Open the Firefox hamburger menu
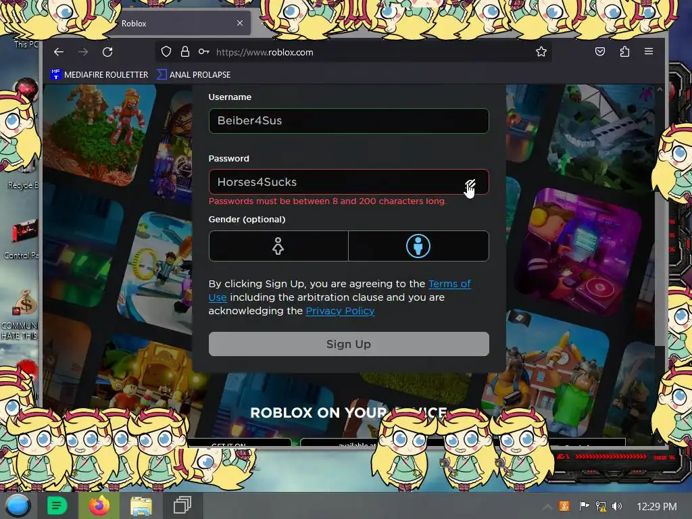 [648, 51]
